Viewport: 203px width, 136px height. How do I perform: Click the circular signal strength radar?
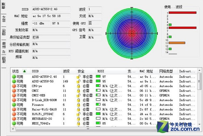pos(132,33)
